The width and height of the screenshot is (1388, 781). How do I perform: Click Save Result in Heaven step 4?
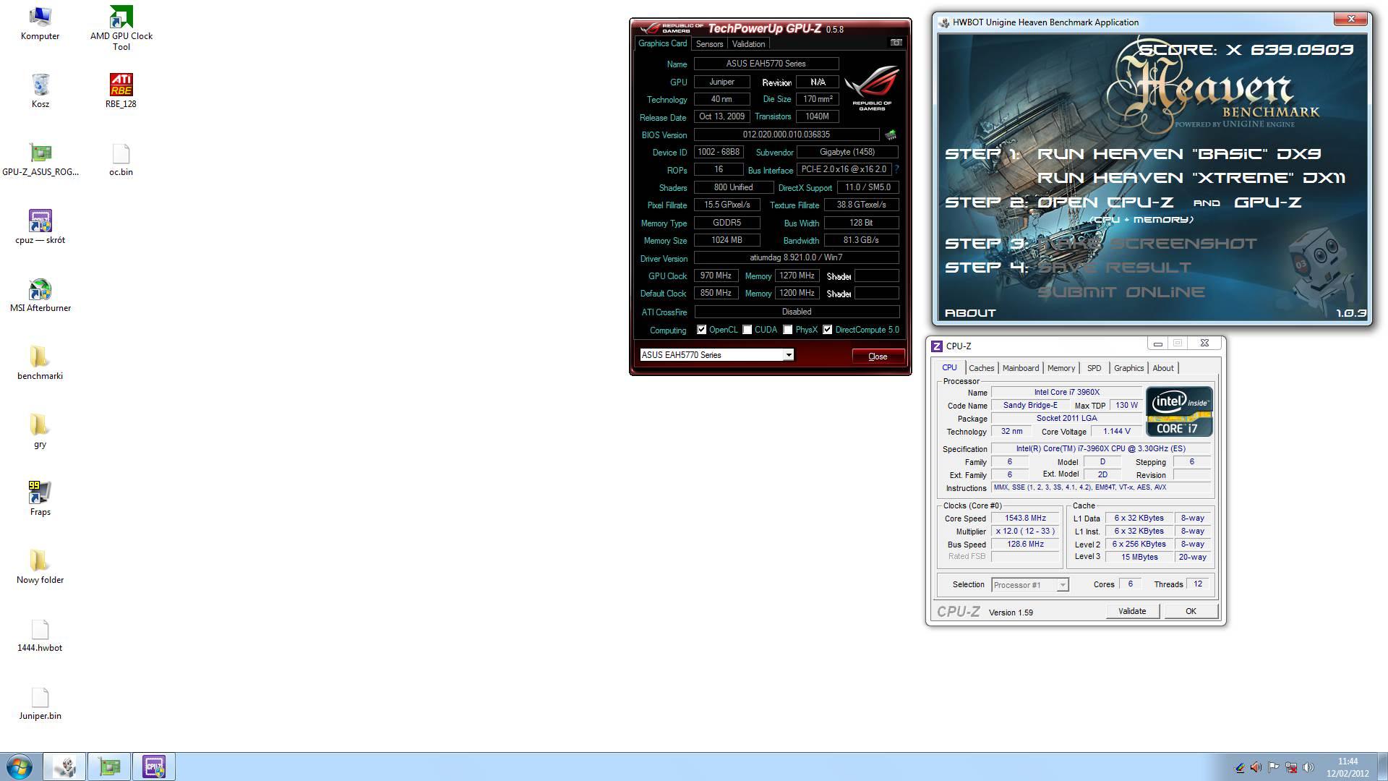pyautogui.click(x=1114, y=268)
